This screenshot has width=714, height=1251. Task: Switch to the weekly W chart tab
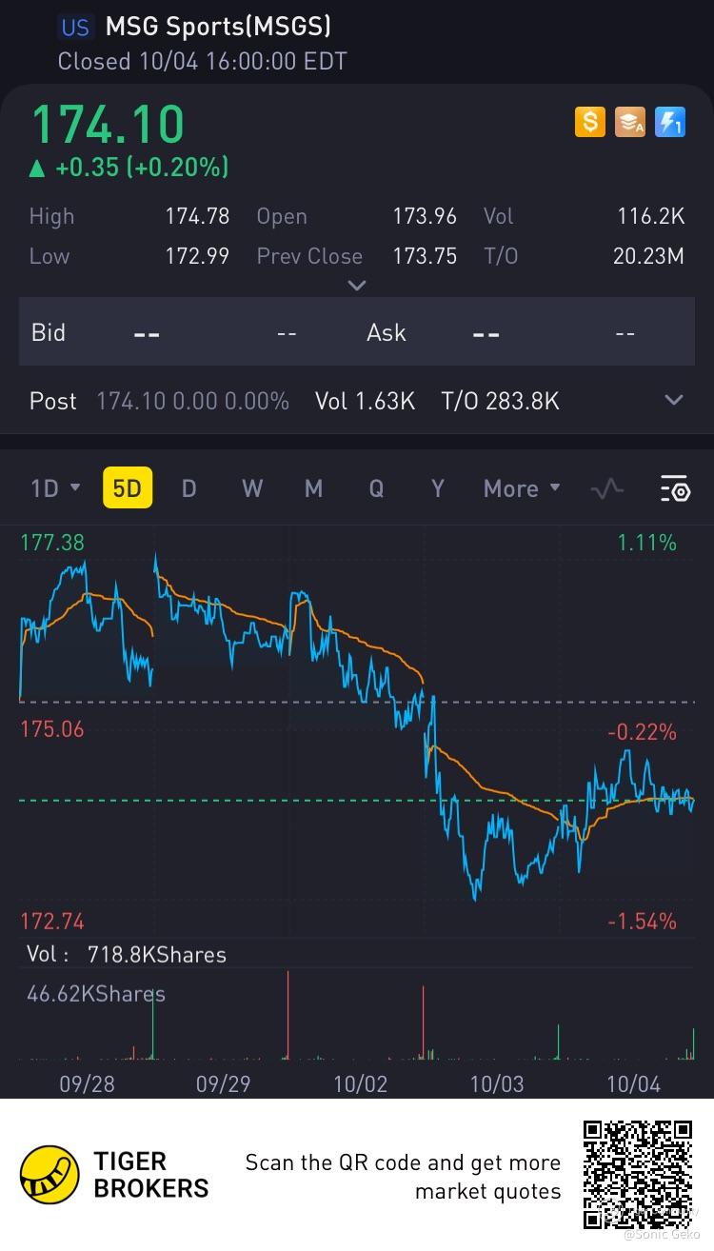pyautogui.click(x=252, y=489)
